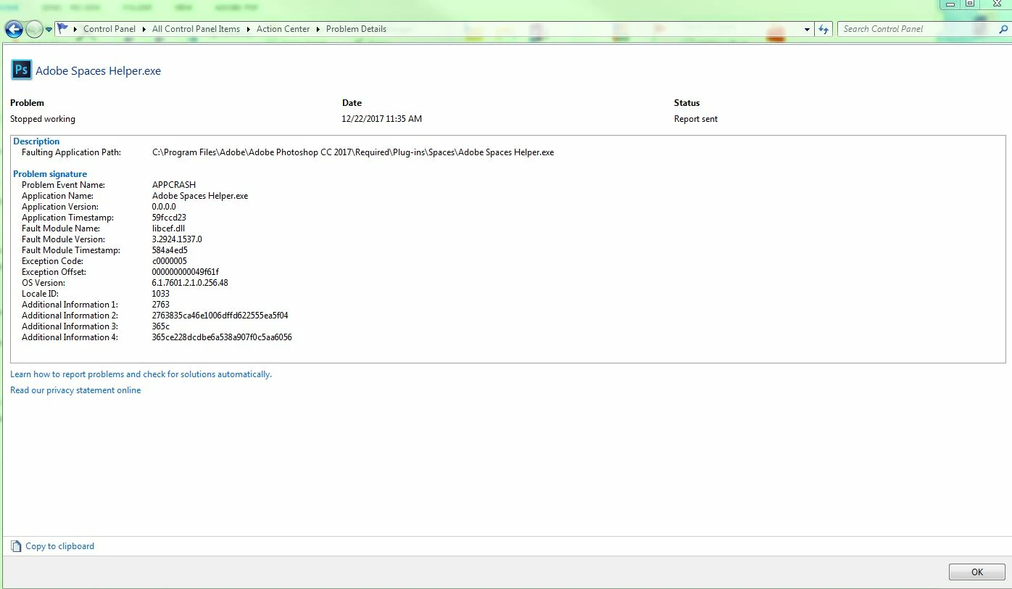Open the address bar history dropdown
The image size is (1012, 589).
(808, 29)
